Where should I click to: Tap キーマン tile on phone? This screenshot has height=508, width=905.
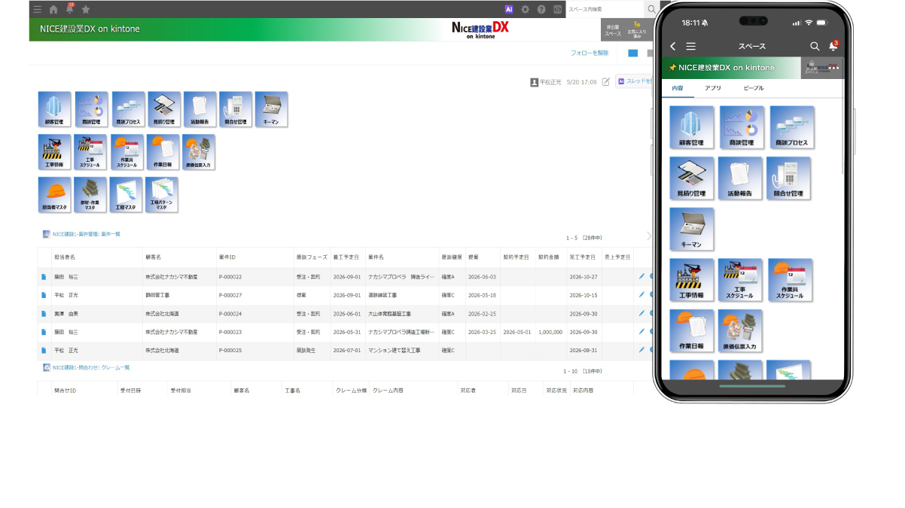click(x=692, y=230)
